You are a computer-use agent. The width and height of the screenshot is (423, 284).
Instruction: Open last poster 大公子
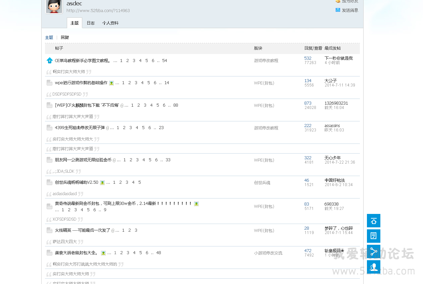pyautogui.click(x=331, y=81)
